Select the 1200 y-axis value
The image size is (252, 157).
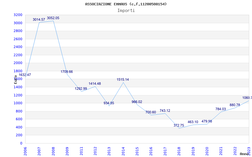pyautogui.click(x=18, y=95)
